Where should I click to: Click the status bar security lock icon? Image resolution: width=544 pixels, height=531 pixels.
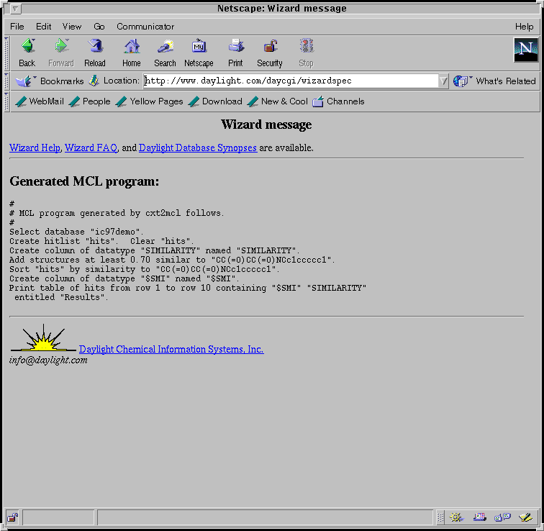pos(12,517)
